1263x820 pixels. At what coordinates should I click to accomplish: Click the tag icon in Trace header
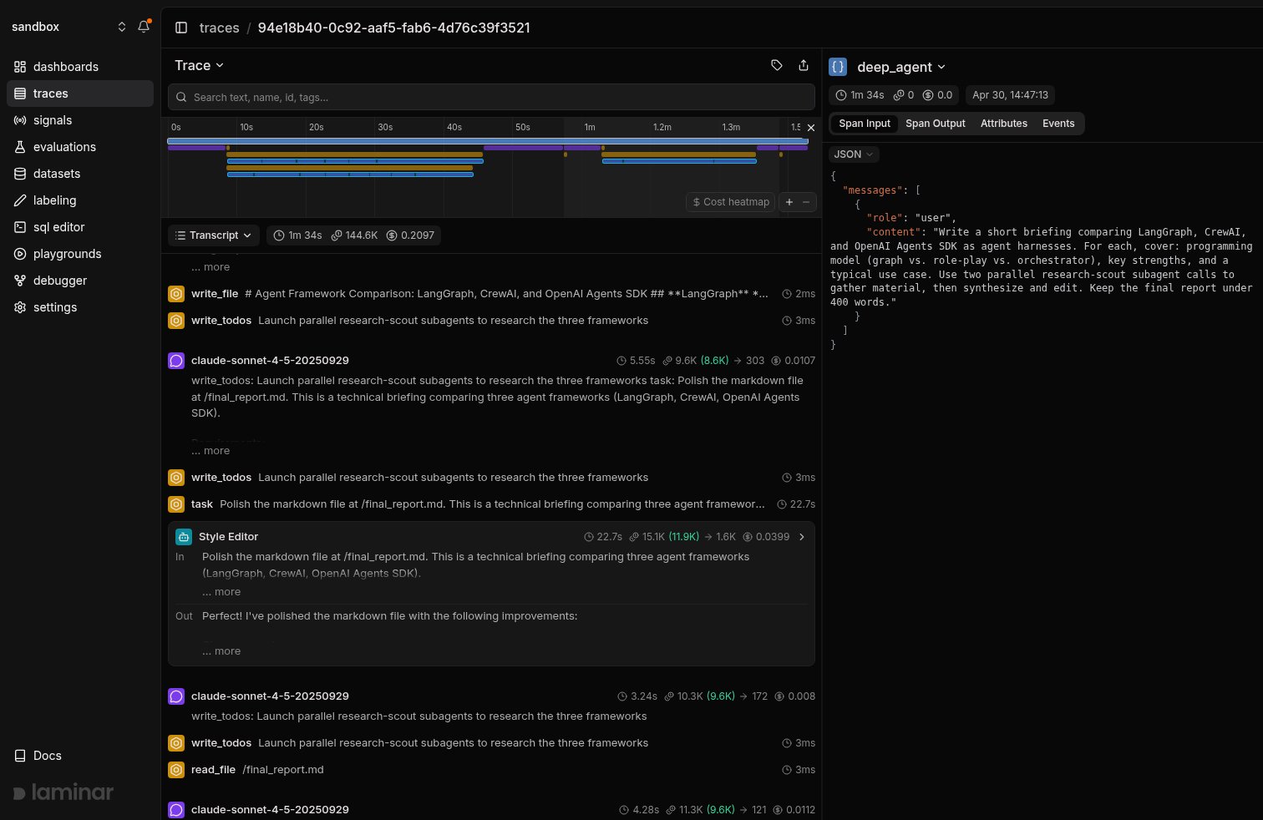tap(777, 65)
